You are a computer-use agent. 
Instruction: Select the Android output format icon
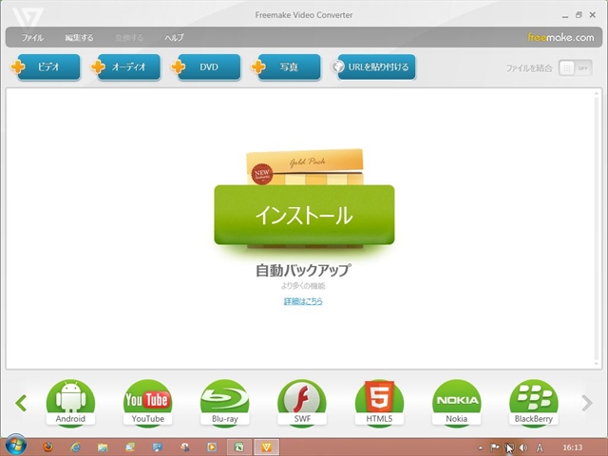click(x=70, y=403)
